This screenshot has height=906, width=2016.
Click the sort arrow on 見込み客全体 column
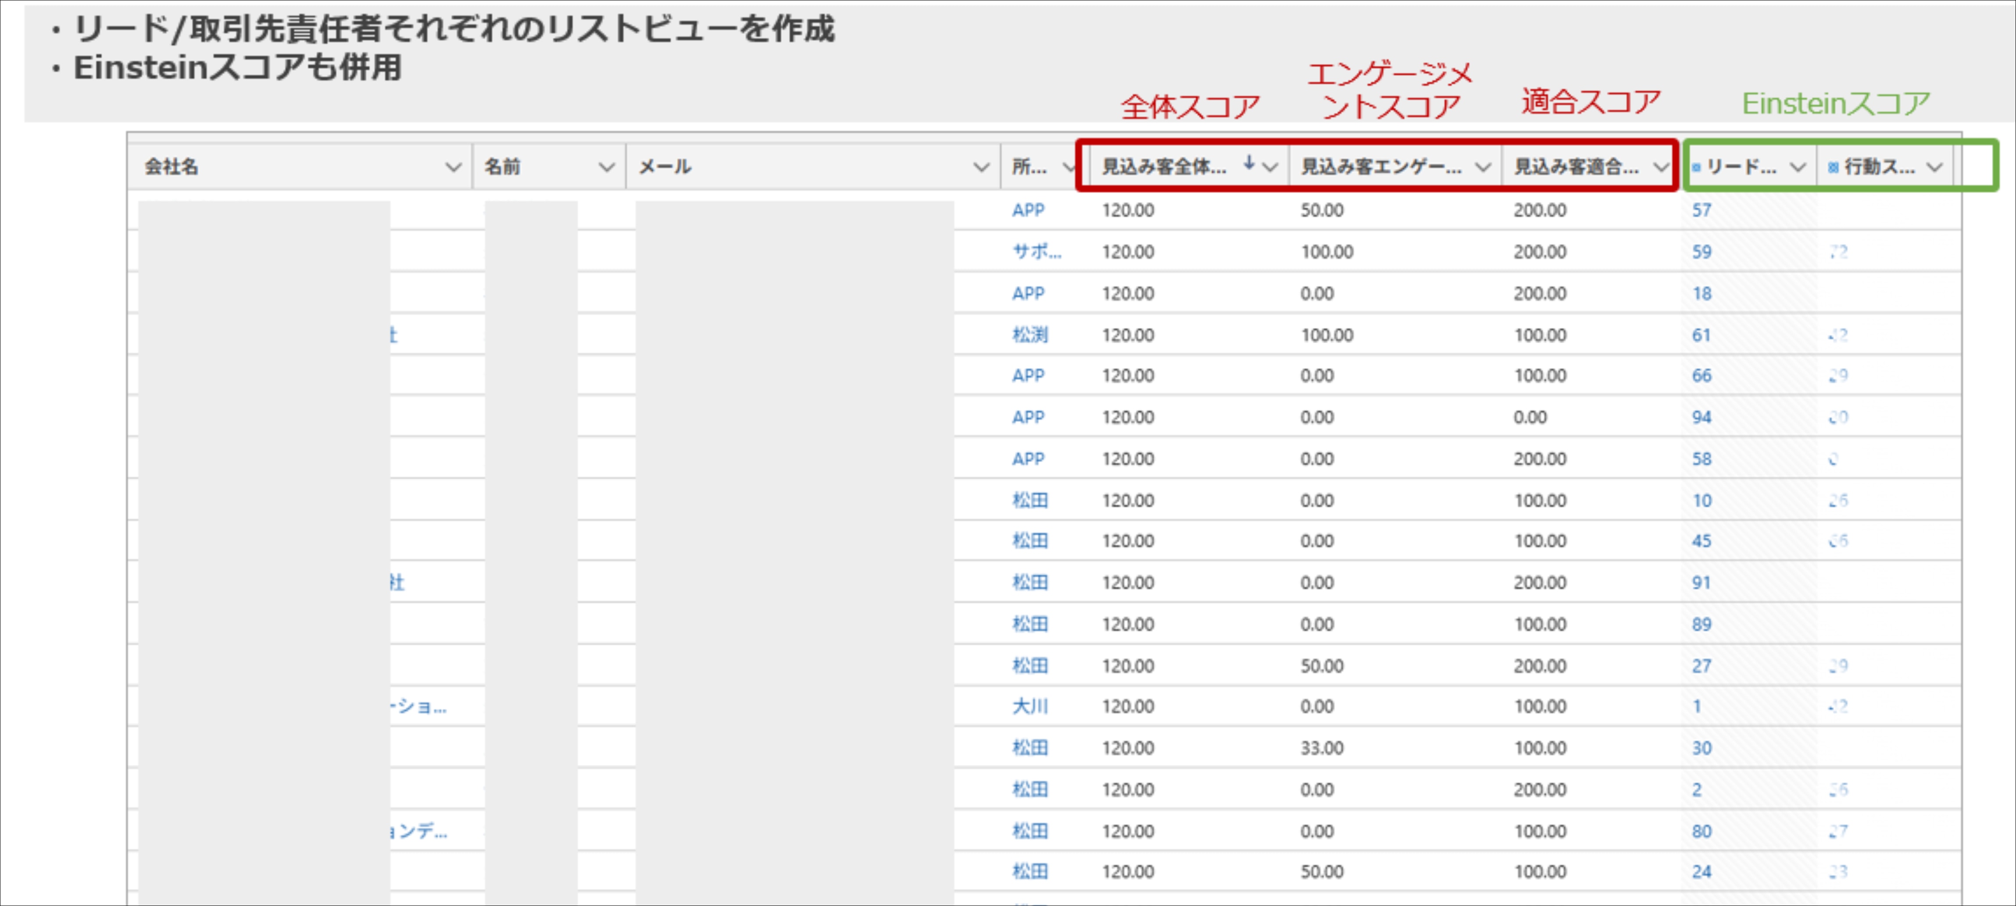[x=1249, y=163]
